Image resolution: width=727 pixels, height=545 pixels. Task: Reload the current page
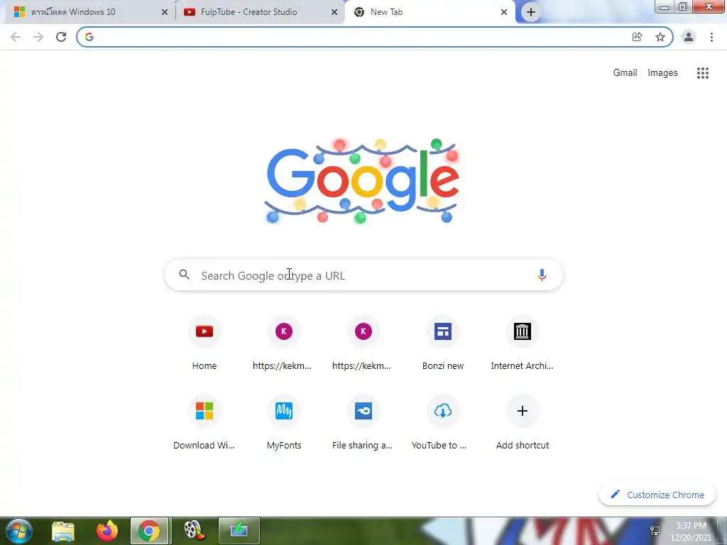[61, 37]
